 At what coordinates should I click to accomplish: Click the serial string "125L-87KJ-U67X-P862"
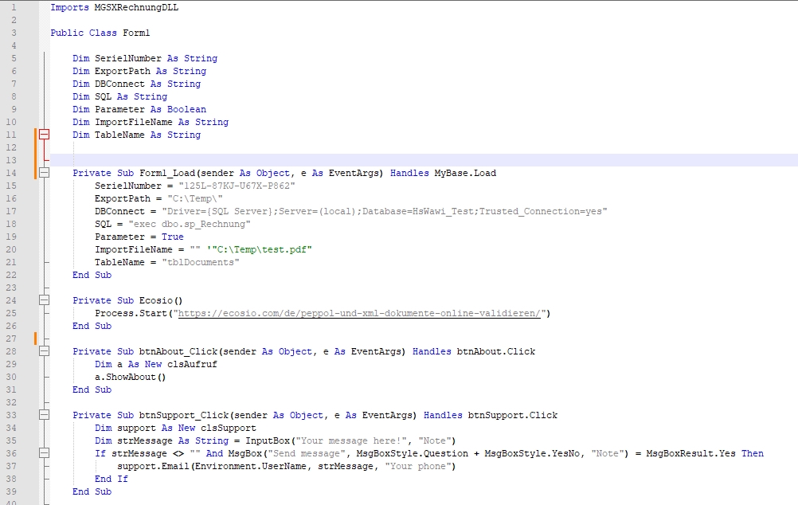click(x=237, y=186)
